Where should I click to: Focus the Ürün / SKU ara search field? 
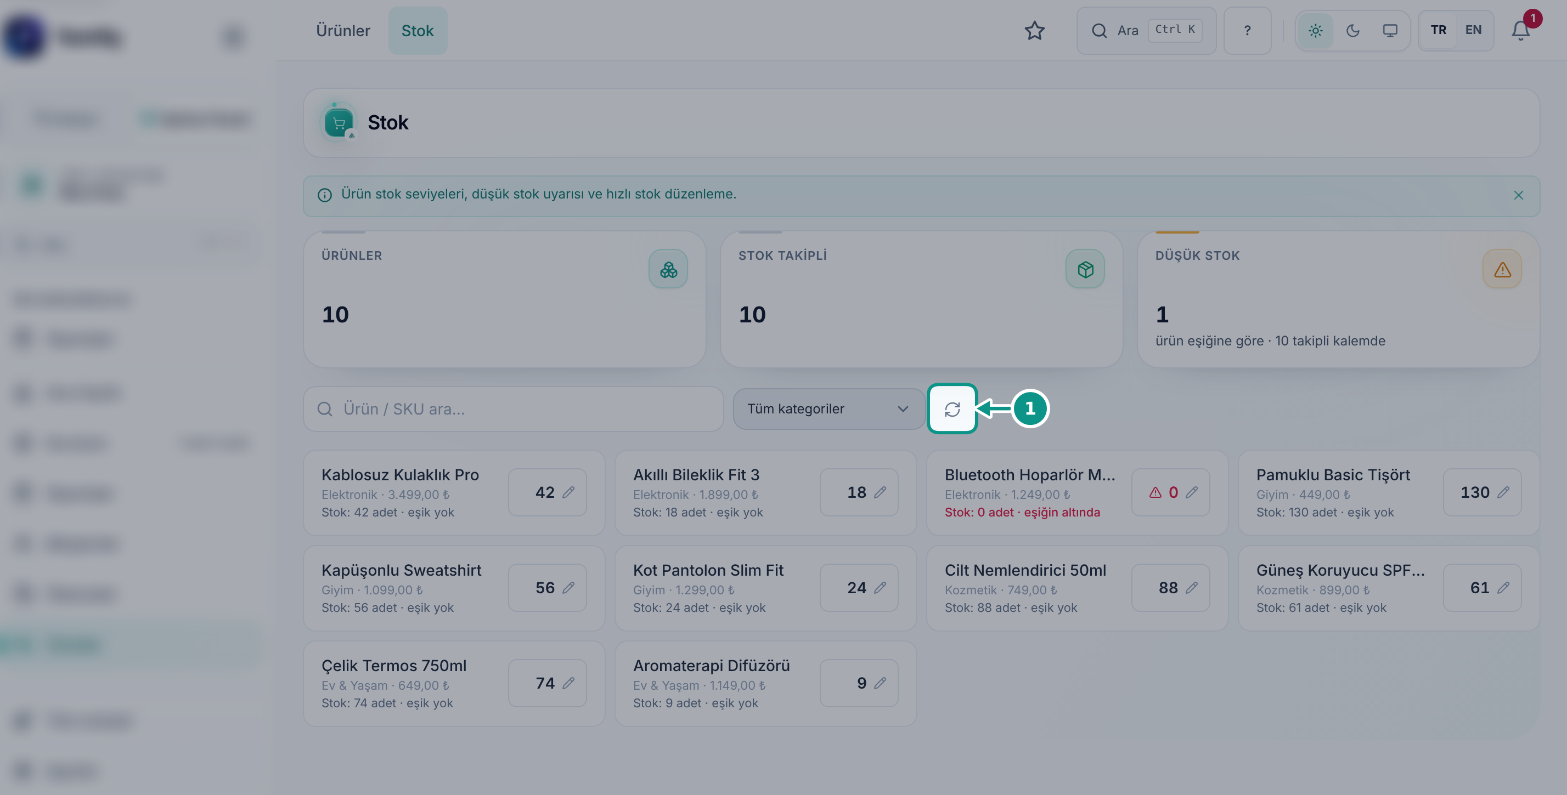514,409
